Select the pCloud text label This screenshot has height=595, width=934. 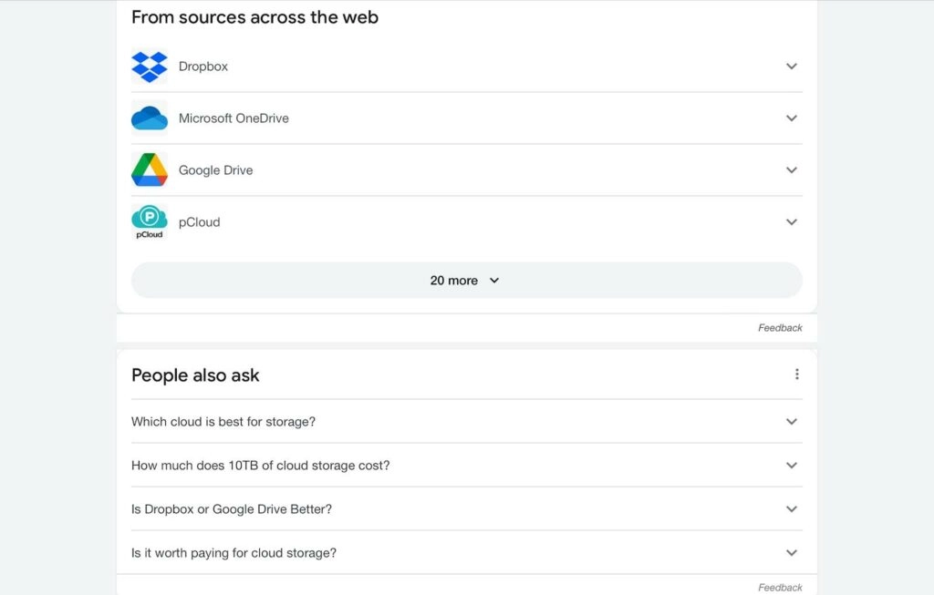199,222
